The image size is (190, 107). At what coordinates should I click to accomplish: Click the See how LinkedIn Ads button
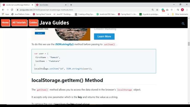pos(40,33)
